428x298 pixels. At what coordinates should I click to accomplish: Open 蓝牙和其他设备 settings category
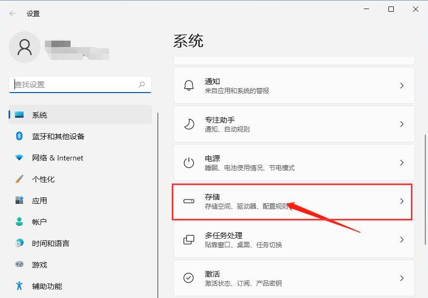pyautogui.click(x=58, y=136)
